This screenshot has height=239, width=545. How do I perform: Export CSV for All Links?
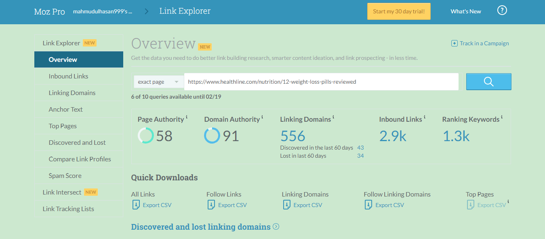coord(157,205)
